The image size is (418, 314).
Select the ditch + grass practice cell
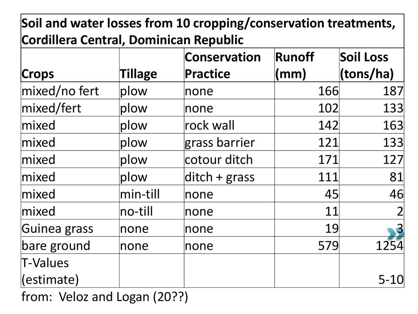pyautogui.click(x=220, y=177)
